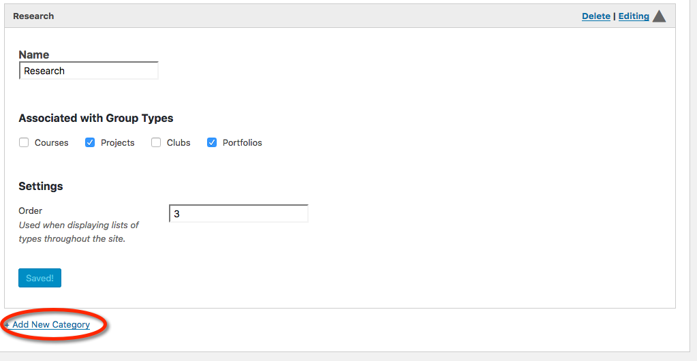Viewport: 697px width, 361px height.
Task: Focus the Name field containing Research
Action: coord(89,71)
